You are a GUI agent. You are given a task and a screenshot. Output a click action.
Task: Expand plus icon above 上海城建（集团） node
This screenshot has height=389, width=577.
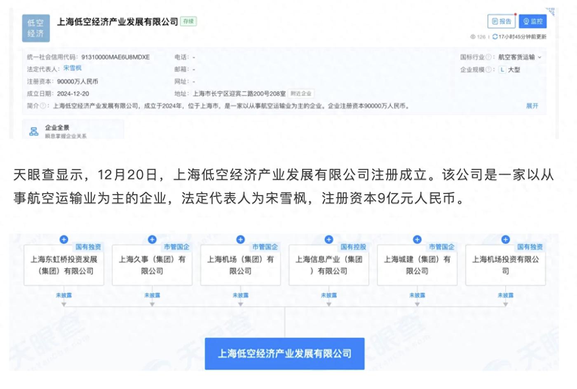(x=417, y=239)
